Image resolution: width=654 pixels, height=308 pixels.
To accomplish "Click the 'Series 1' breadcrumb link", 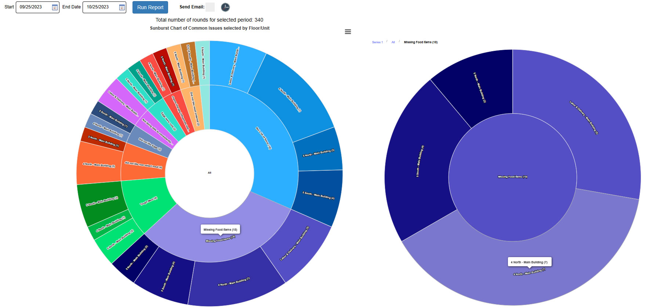I will (x=377, y=42).
